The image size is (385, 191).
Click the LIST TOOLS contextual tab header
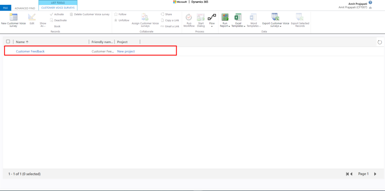[x=58, y=3]
